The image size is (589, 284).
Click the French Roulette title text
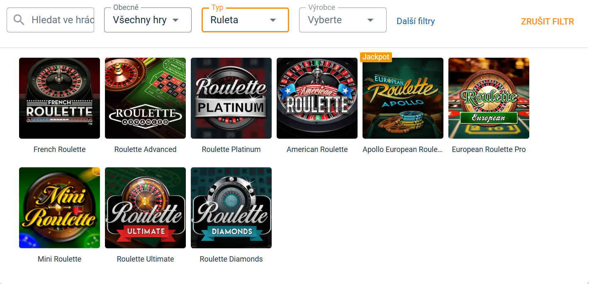(59, 149)
